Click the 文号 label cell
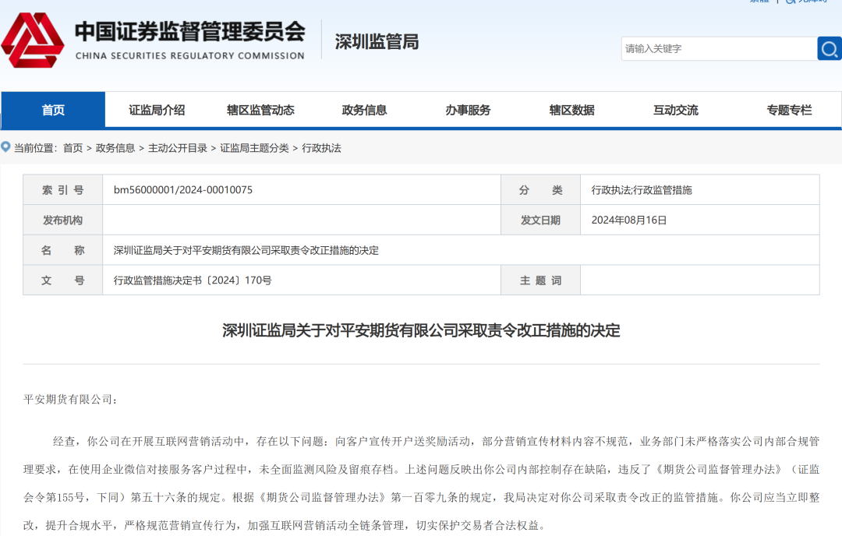 63,280
